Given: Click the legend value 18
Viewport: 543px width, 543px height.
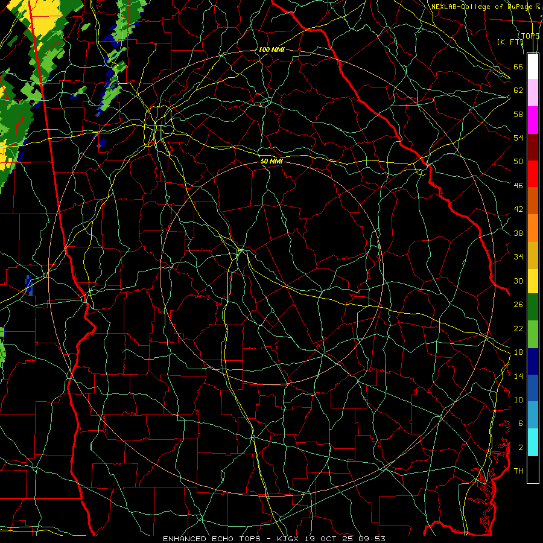Looking at the screenshot, I should (x=518, y=352).
